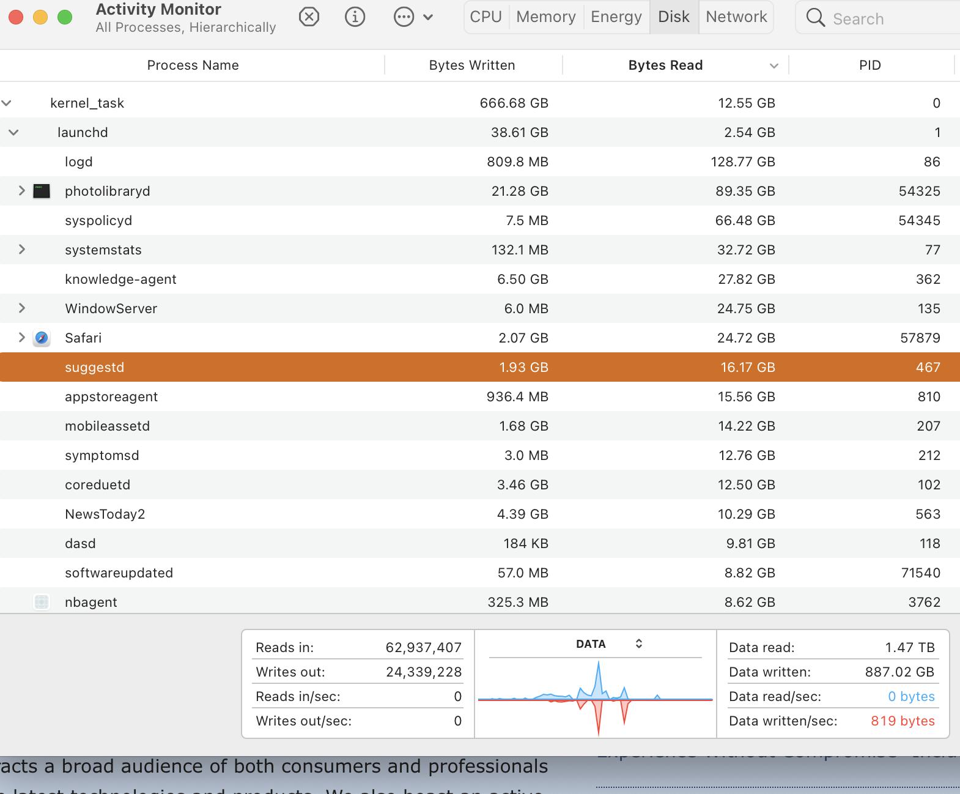The height and width of the screenshot is (794, 960).
Task: Sort by Process Name column
Action: [x=193, y=65]
